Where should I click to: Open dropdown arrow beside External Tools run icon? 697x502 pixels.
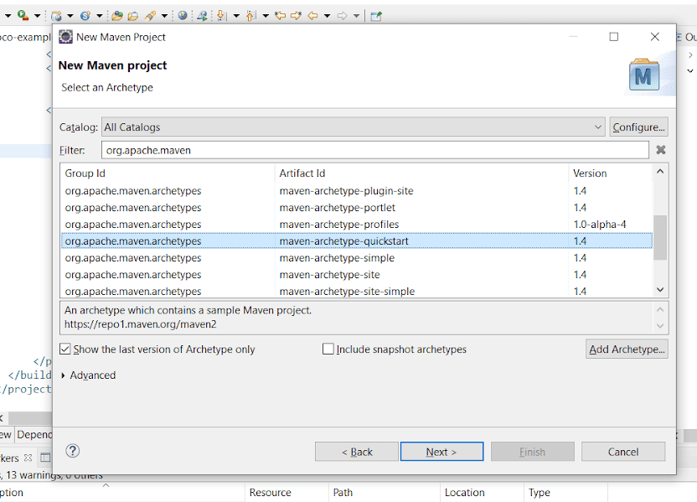tap(38, 16)
